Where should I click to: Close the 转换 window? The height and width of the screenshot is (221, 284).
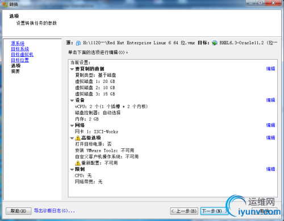(273, 3)
